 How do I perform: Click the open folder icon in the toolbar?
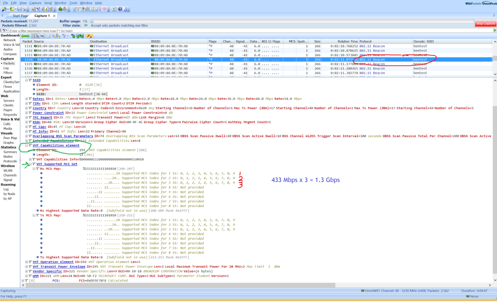click(x=12, y=9)
